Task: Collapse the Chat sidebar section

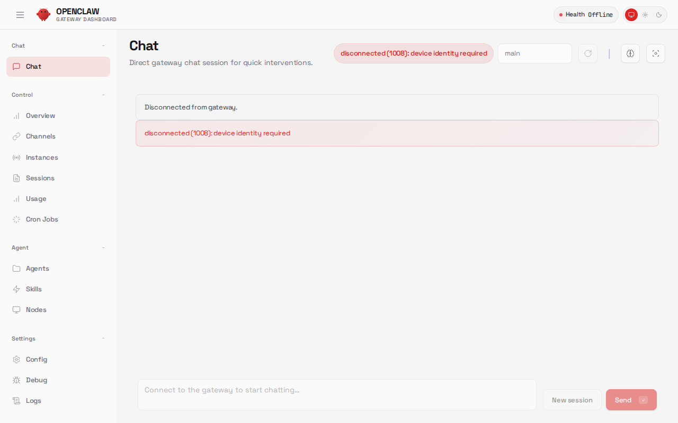Action: tap(103, 45)
